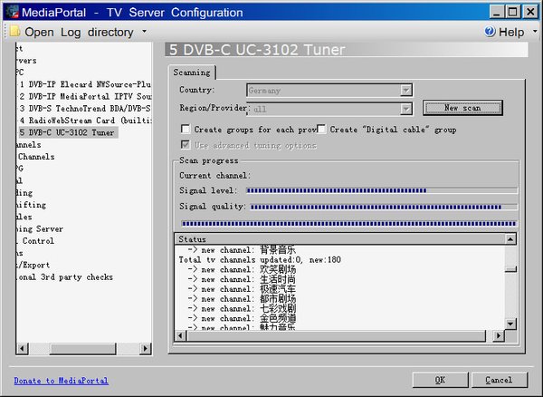Enable Create groups for each provider checkbox
The image size is (543, 397).
coord(186,130)
